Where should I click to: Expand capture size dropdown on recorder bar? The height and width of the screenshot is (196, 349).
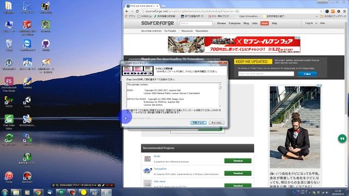click(x=95, y=185)
